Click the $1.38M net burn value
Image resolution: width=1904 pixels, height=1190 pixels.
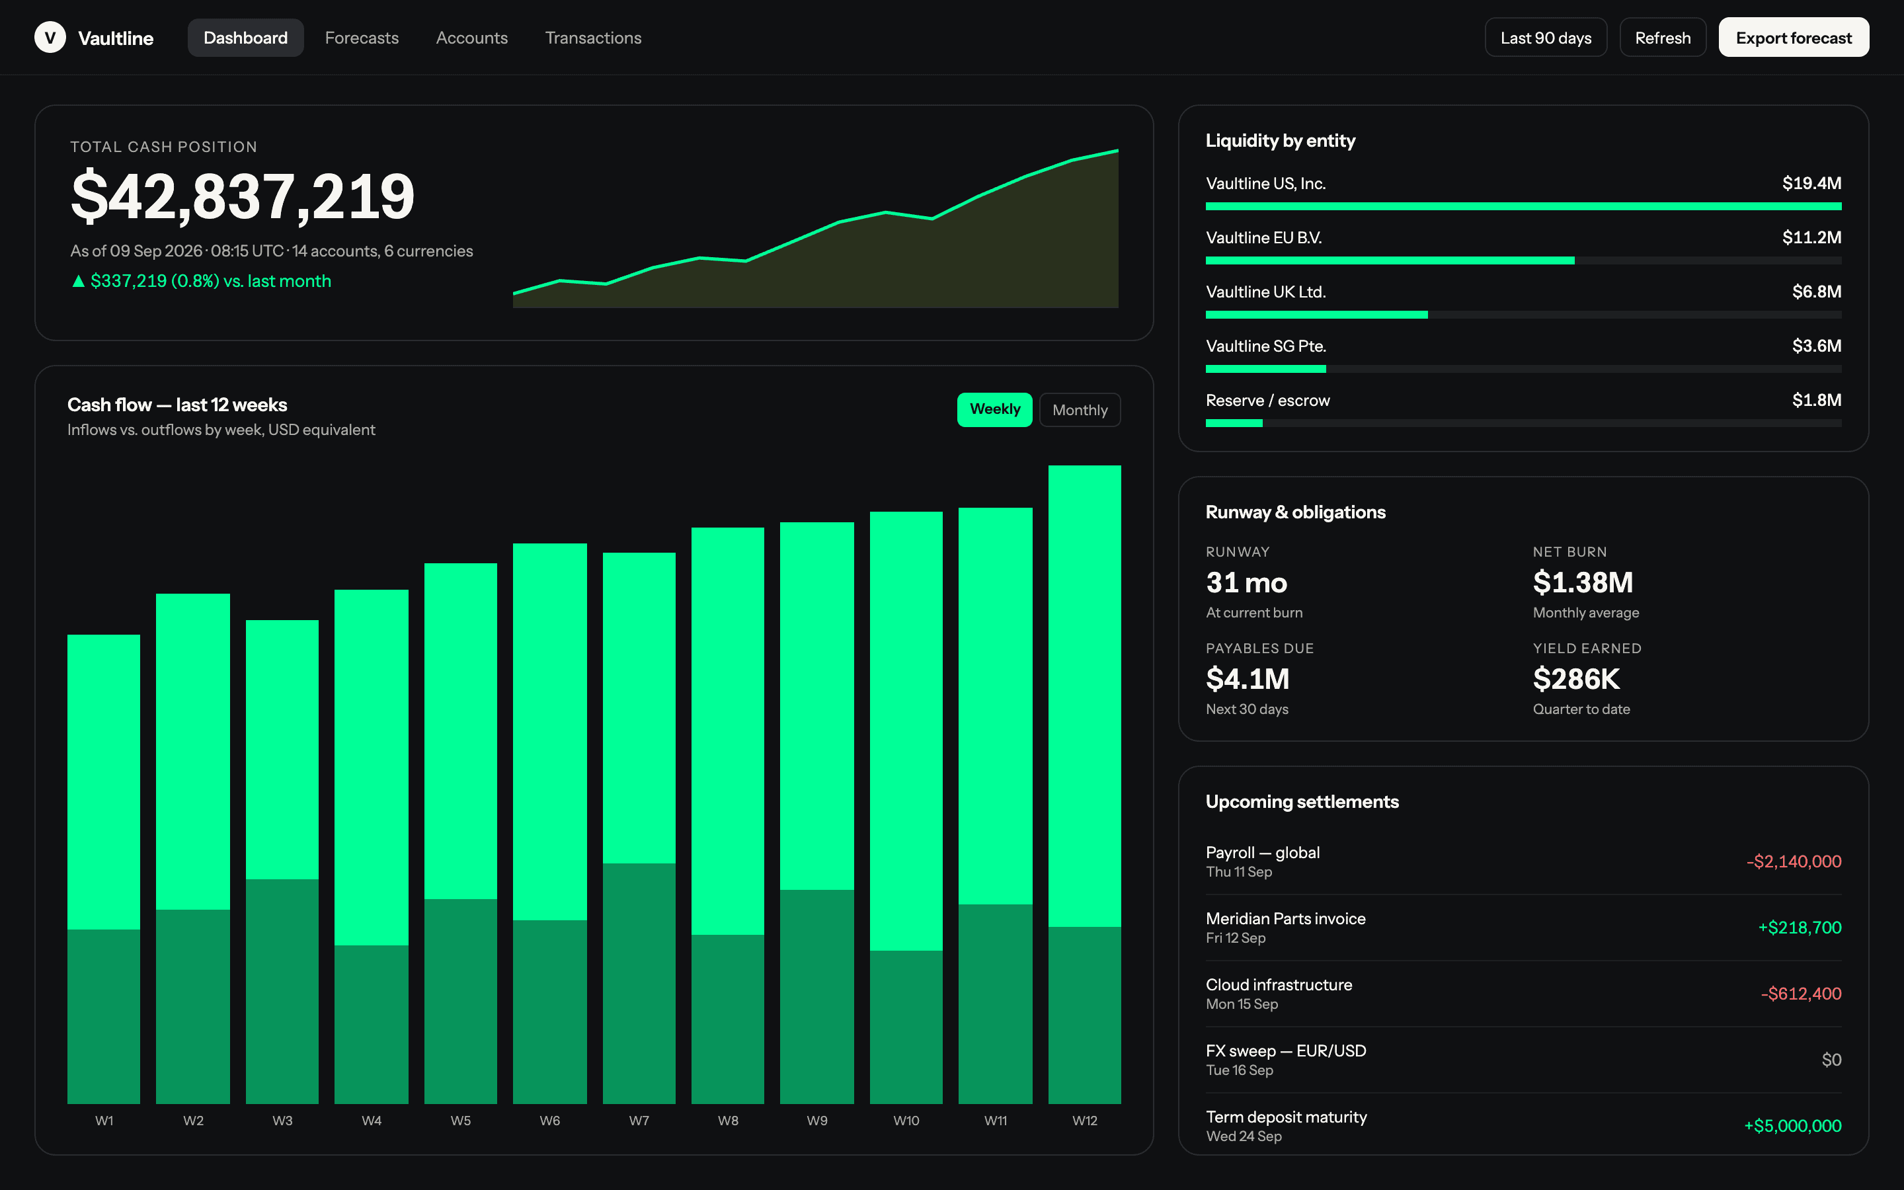1583,582
